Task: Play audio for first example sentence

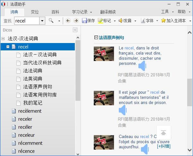Action: point(142,66)
